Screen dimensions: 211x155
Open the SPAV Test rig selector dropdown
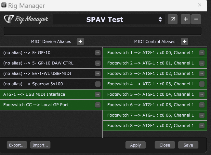109,19
